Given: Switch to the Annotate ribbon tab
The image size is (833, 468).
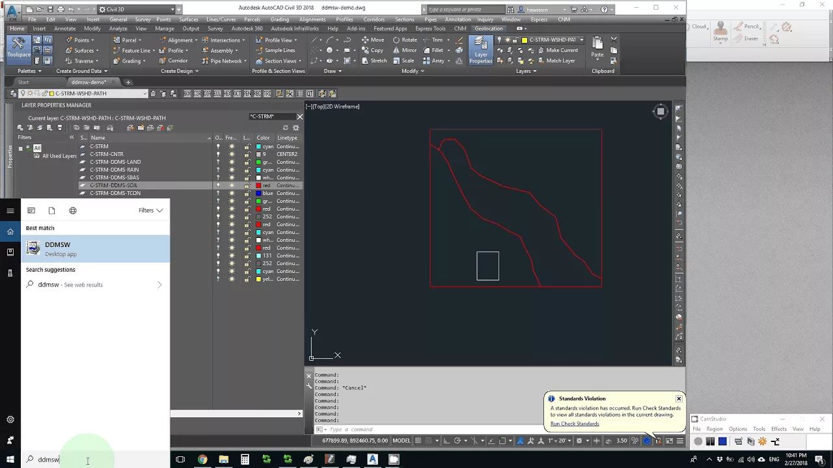Looking at the screenshot, I should coord(64,29).
